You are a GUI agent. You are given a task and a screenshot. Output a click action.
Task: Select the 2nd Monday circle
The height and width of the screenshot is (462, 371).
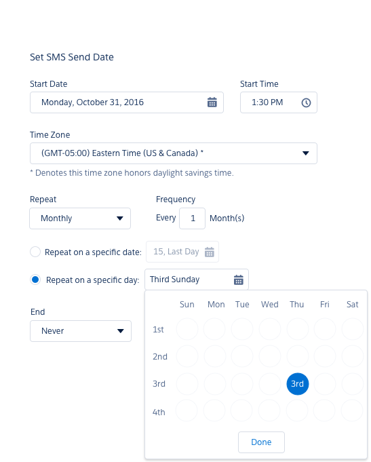pos(214,356)
